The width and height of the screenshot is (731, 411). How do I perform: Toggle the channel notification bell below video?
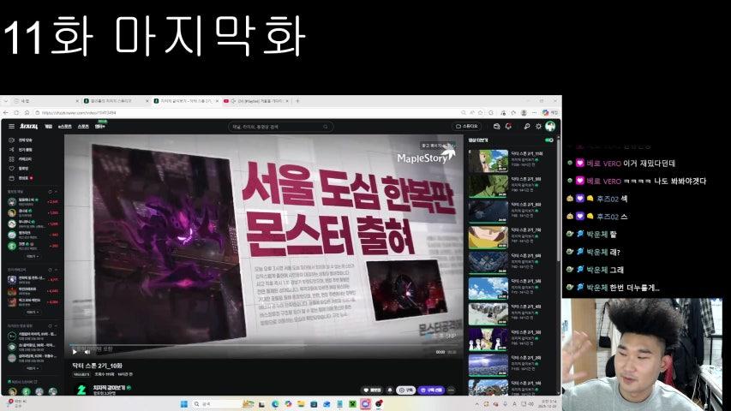pyautogui.click(x=390, y=390)
